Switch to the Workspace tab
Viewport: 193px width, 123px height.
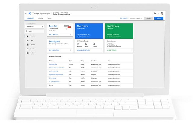pyautogui.click(x=30, y=18)
